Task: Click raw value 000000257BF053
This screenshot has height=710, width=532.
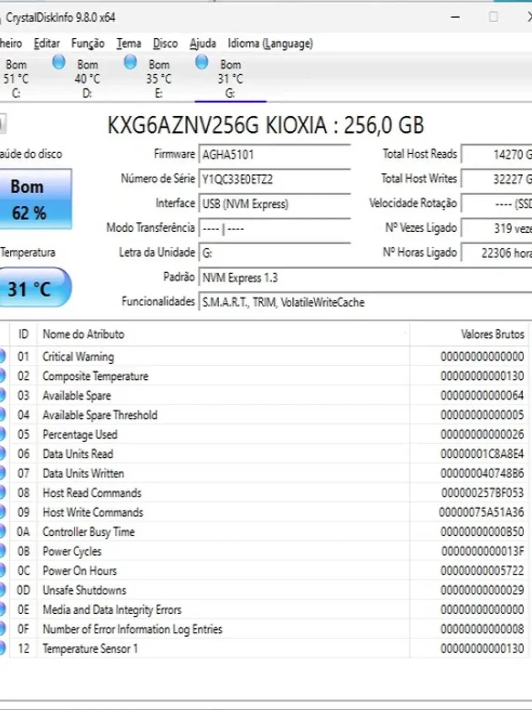Action: [x=483, y=493]
